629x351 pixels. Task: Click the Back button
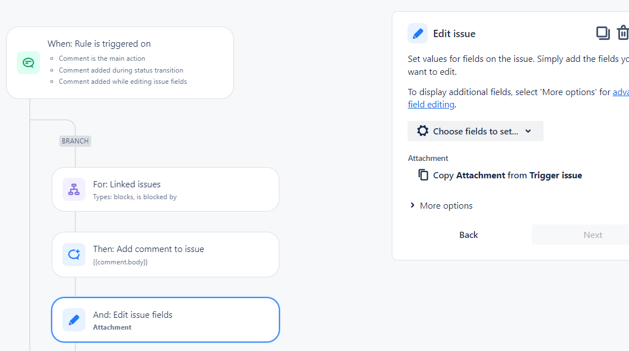tap(469, 235)
